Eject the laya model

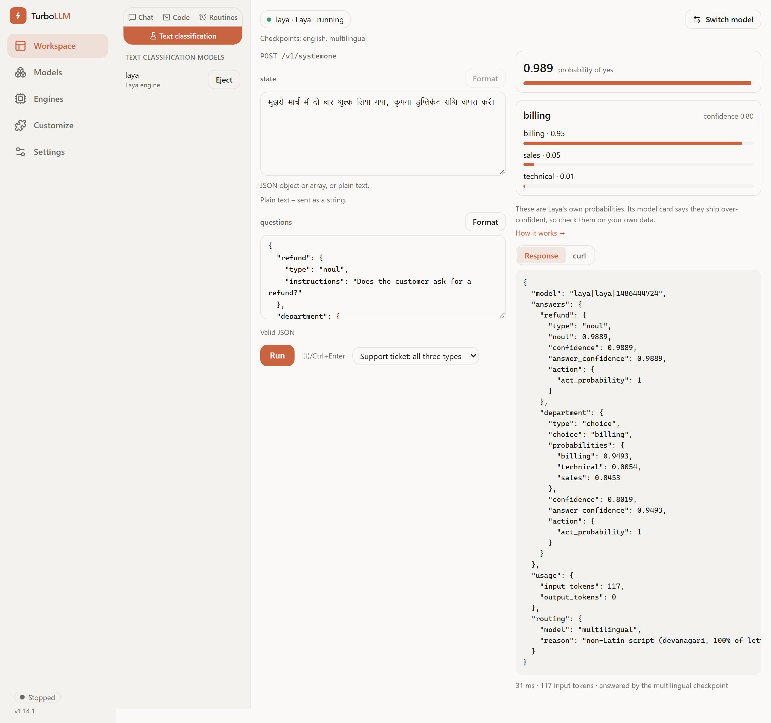(x=224, y=80)
